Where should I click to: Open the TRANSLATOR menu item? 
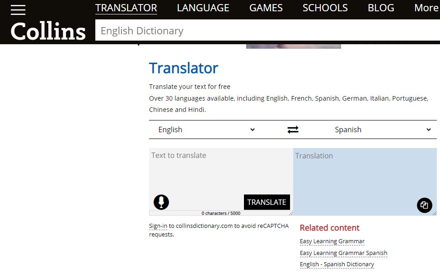tap(126, 8)
